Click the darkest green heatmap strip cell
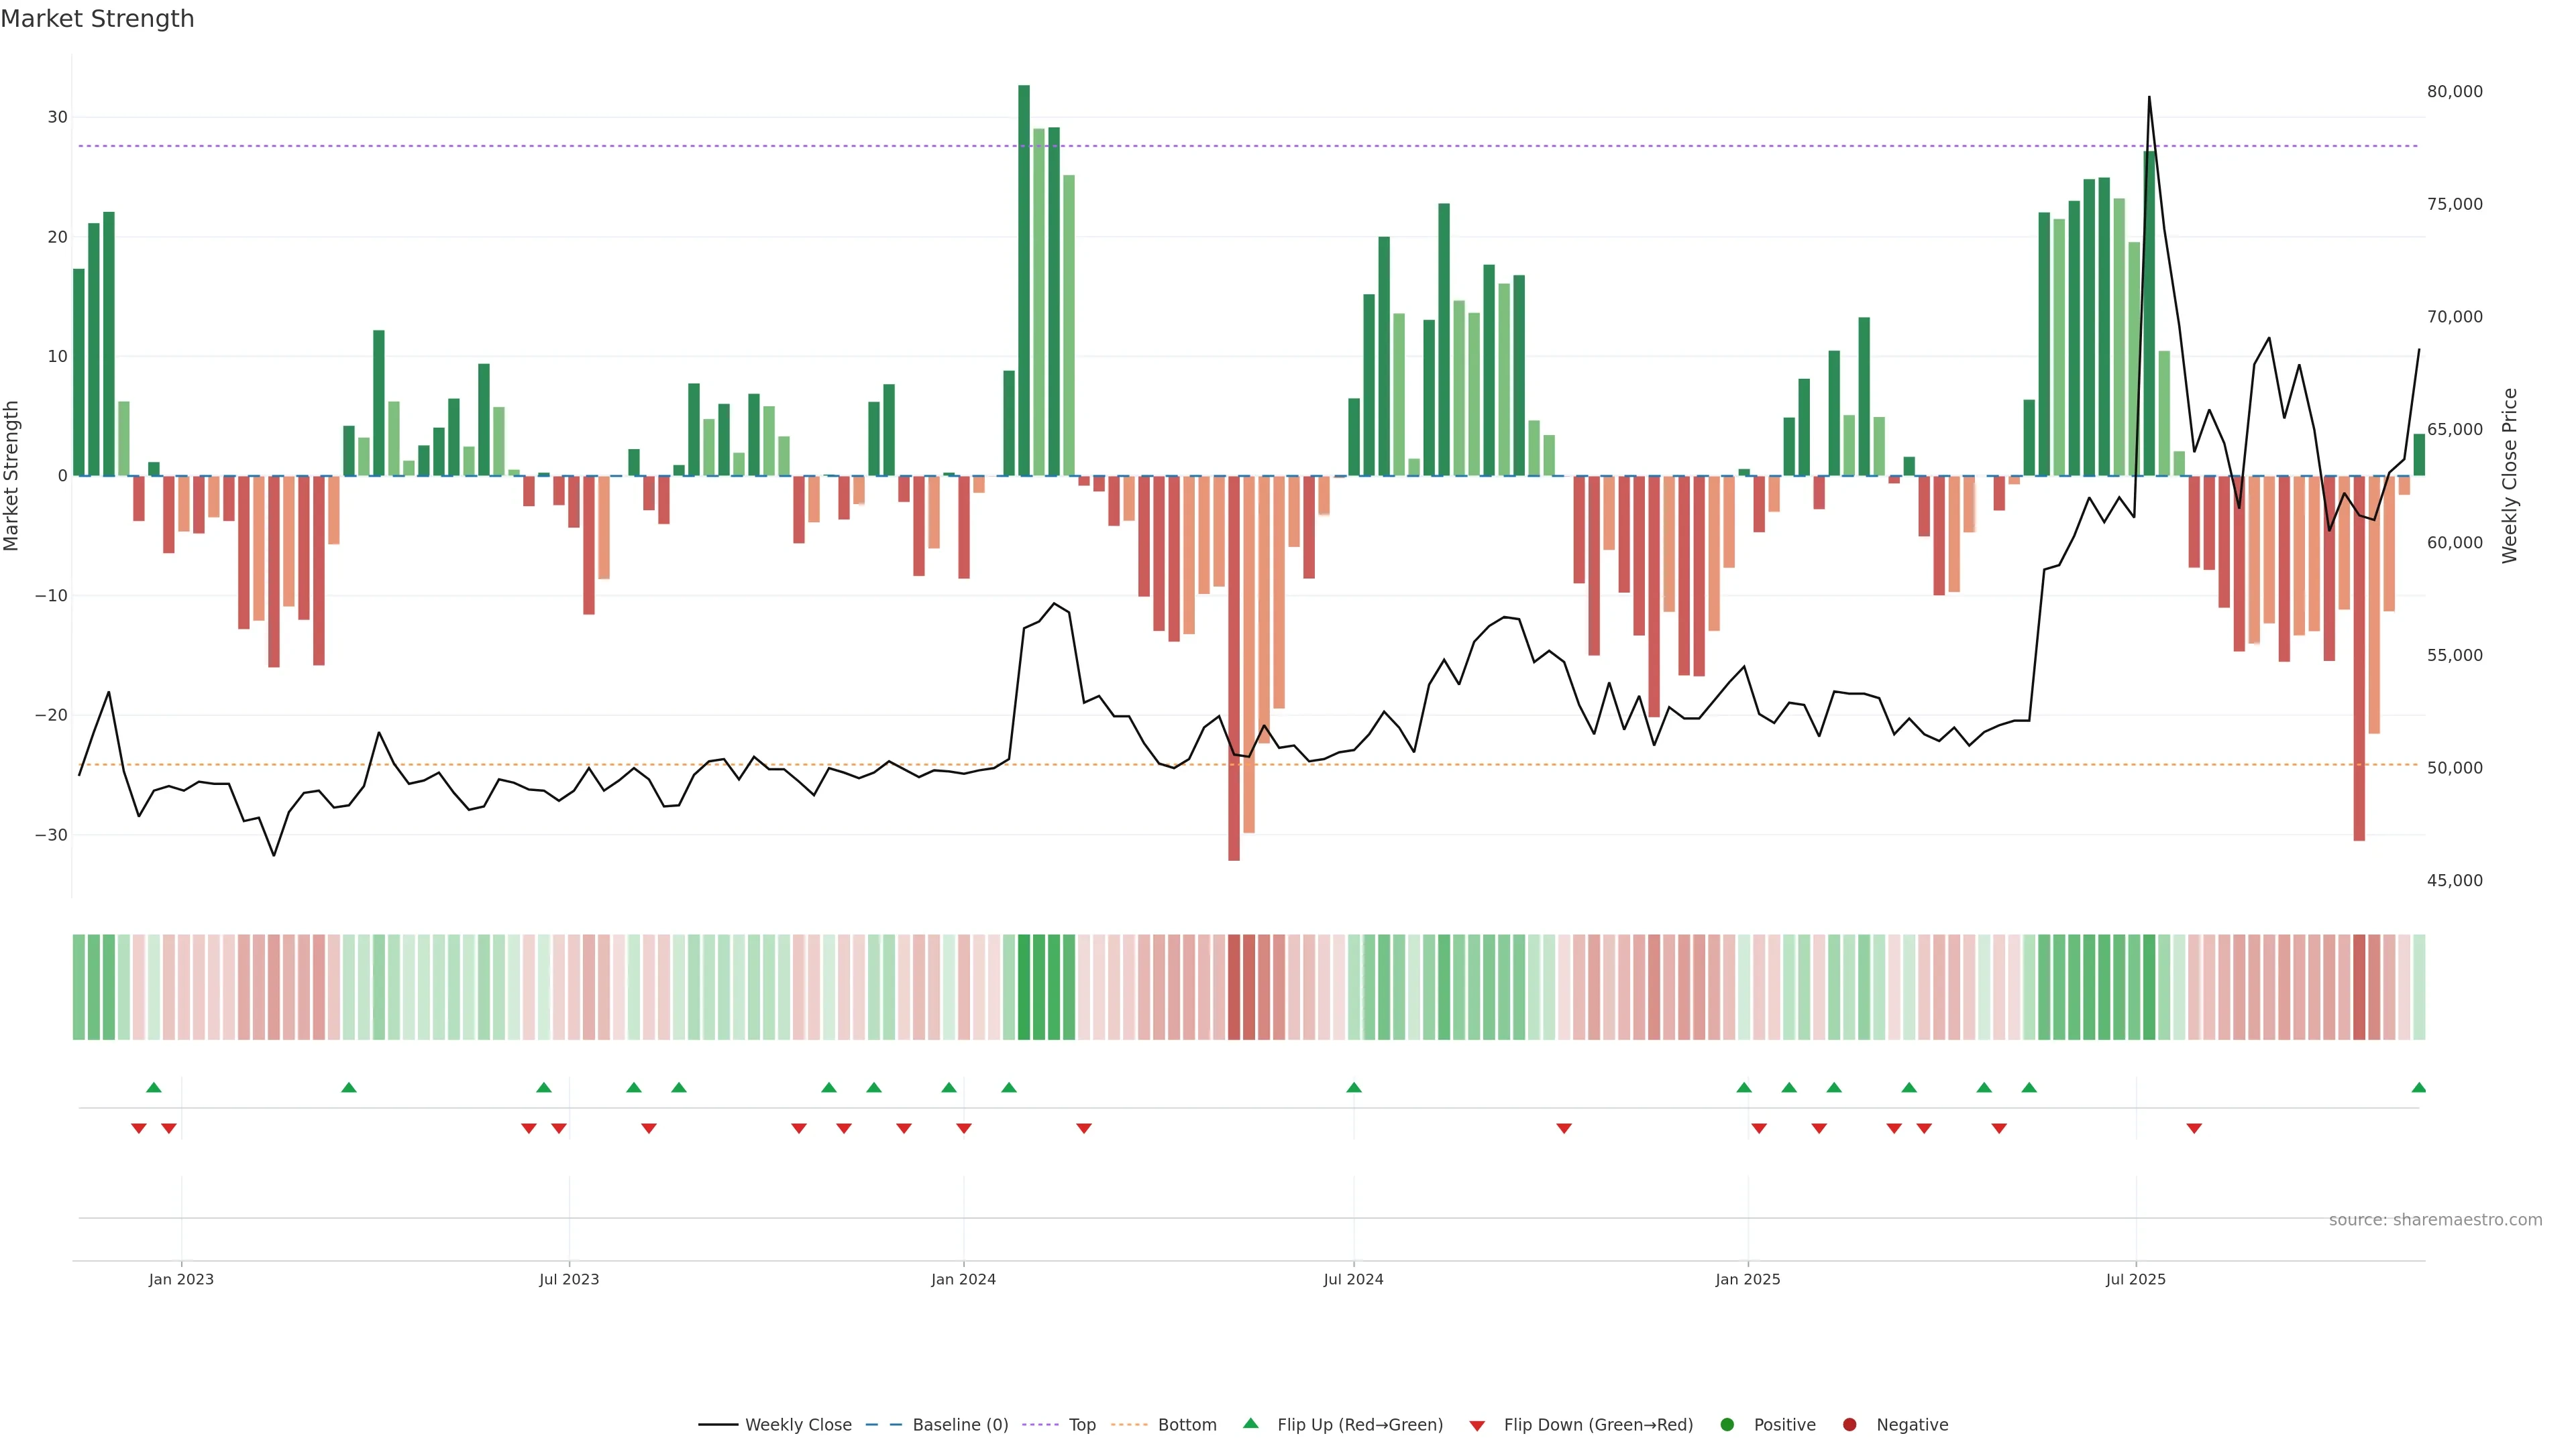Image resolution: width=2576 pixels, height=1448 pixels. (x=1023, y=987)
